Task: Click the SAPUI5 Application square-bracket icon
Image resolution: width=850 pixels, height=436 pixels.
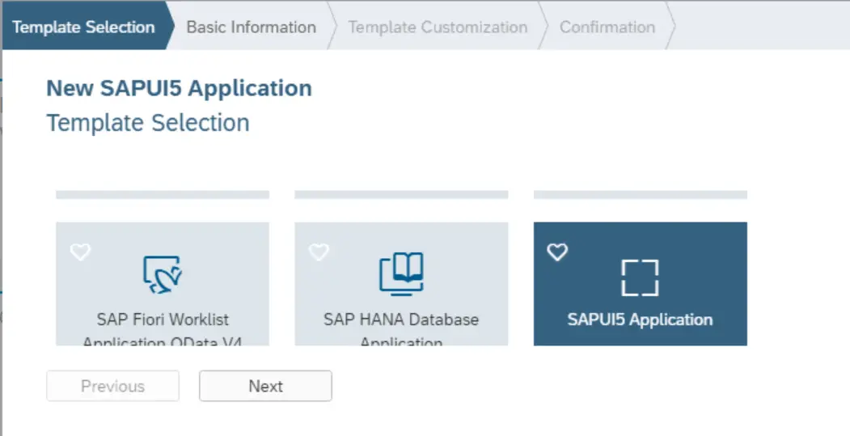Action: 640,277
